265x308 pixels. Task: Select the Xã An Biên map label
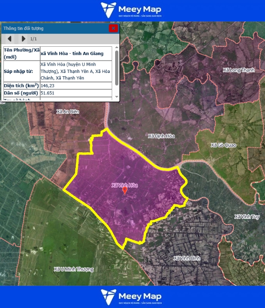68,112
